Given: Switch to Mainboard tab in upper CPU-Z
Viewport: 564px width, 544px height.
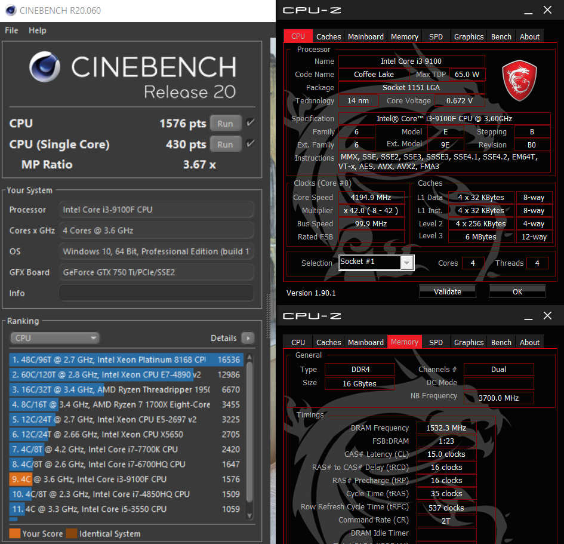Looking at the screenshot, I should tap(365, 36).
